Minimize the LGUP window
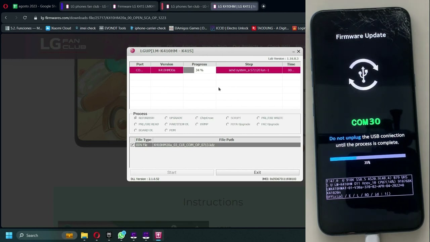The image size is (430, 242). [x=294, y=51]
